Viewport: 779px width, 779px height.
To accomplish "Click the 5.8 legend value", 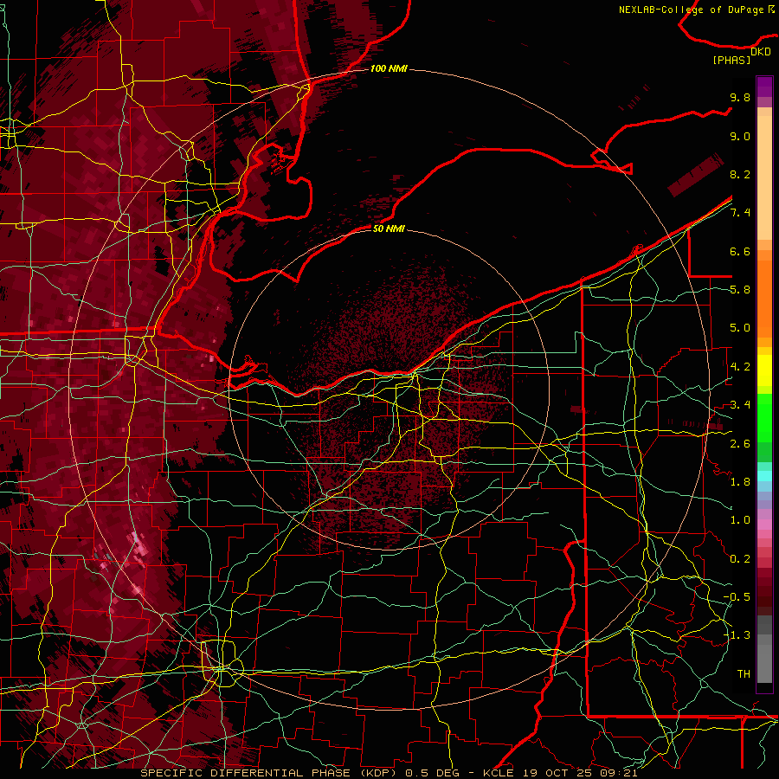I will point(740,290).
